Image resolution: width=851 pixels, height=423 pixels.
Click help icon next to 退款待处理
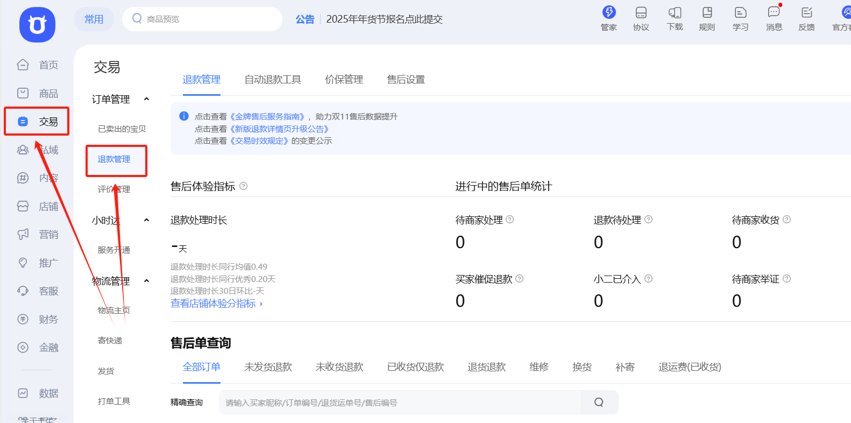click(x=648, y=220)
